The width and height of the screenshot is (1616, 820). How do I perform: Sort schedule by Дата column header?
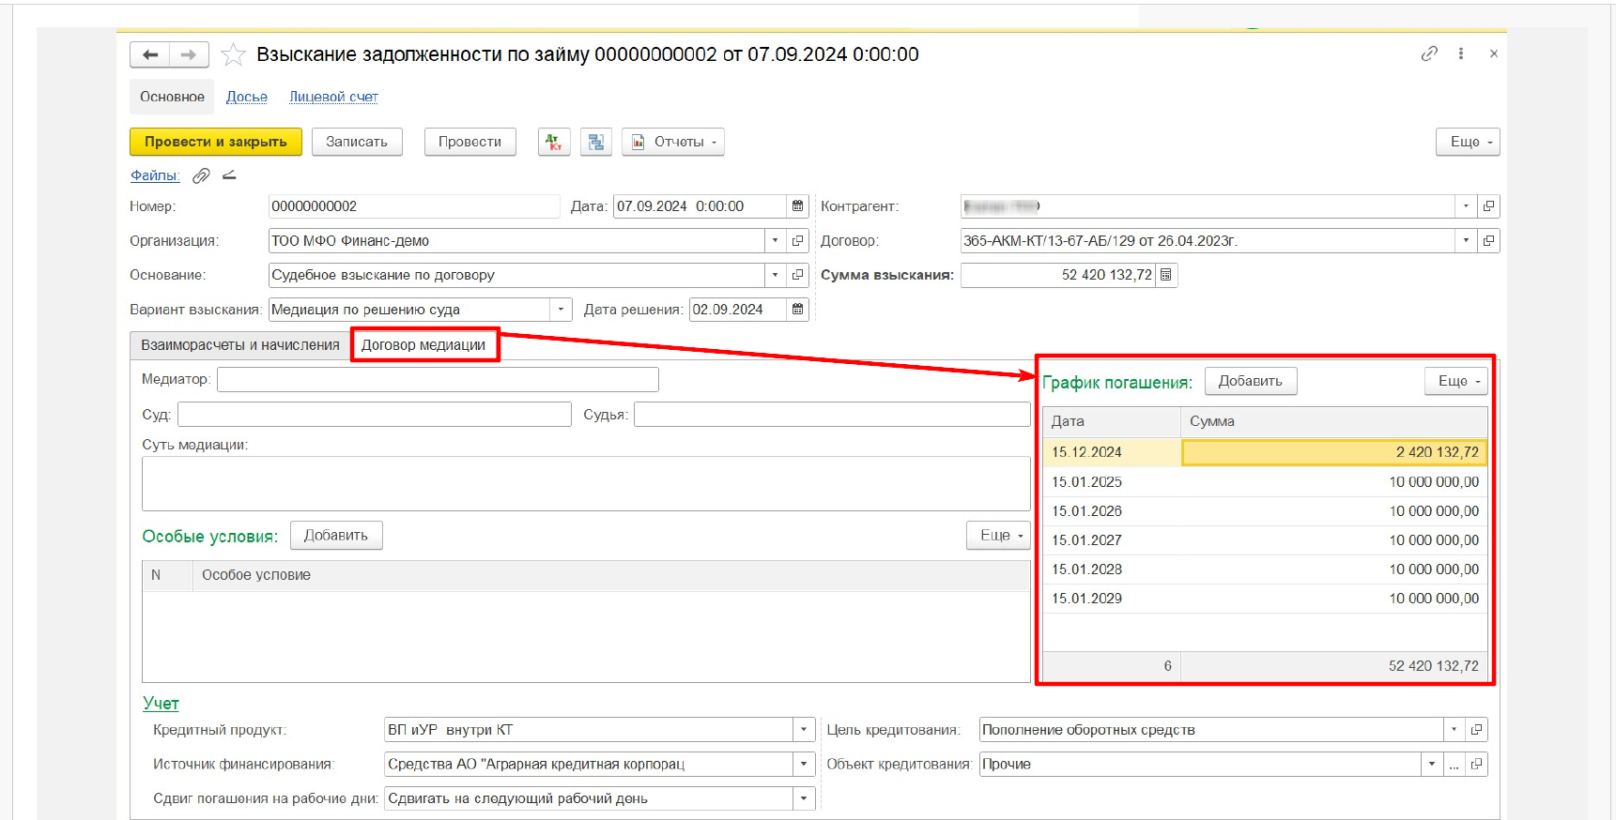pyautogui.click(x=1112, y=421)
